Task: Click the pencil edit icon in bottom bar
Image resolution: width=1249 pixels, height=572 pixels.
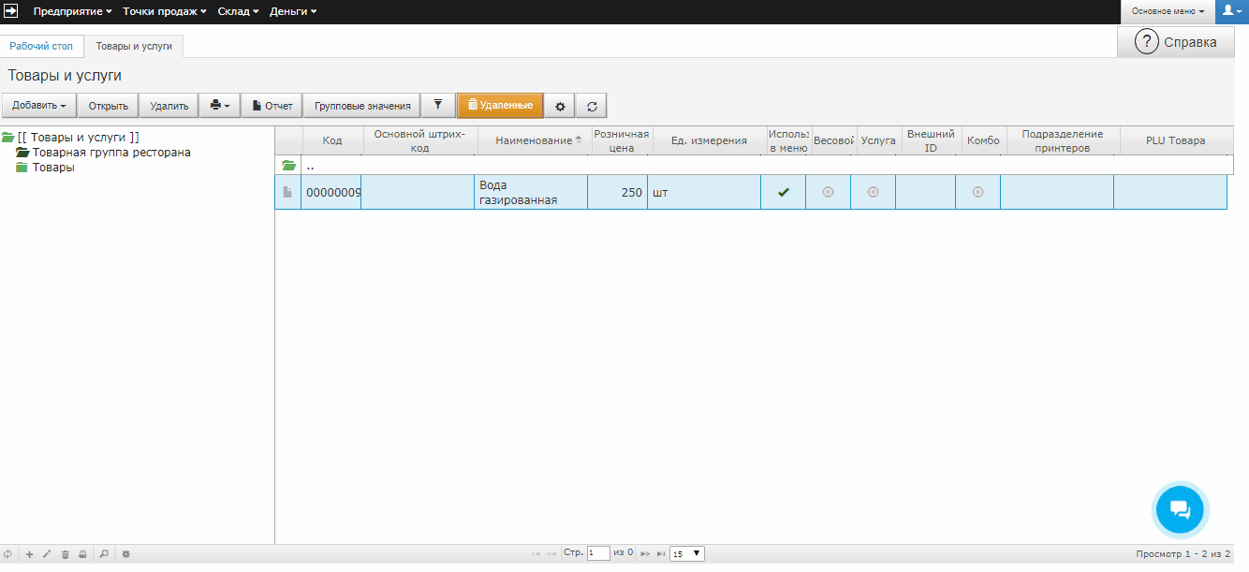Action: pos(47,554)
